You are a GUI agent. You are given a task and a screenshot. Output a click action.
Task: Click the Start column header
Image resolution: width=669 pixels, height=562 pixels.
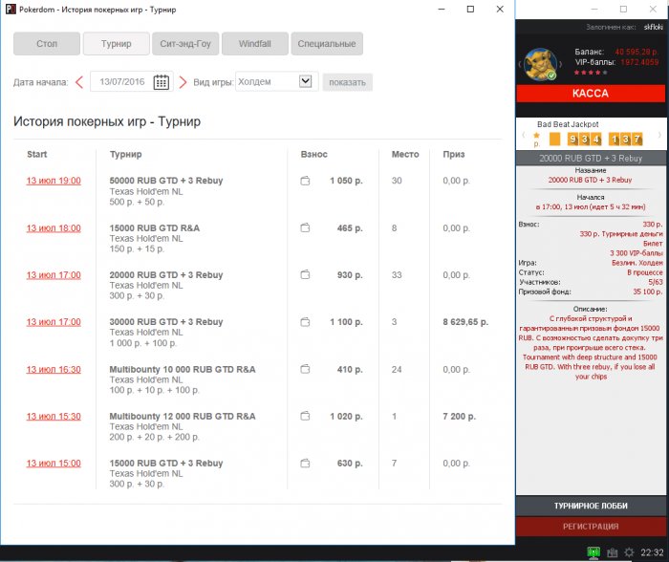tap(37, 154)
